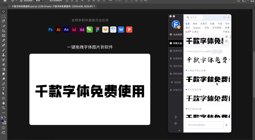Select the Move tool
Image resolution: width=255 pixels, height=140 pixels.
pos(4,12)
